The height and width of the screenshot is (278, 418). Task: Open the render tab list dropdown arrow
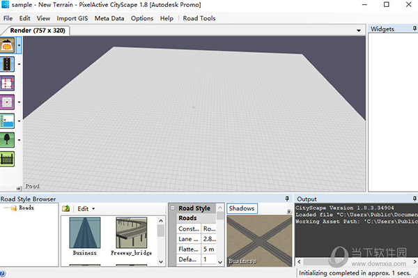click(x=359, y=31)
